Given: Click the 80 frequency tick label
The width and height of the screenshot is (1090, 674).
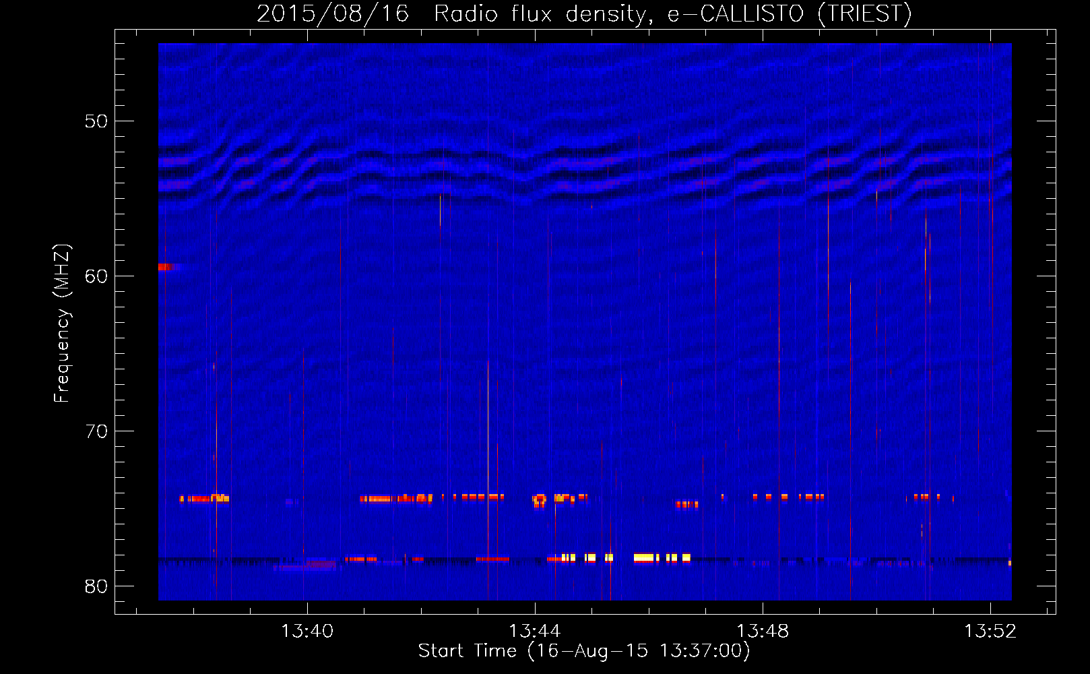Looking at the screenshot, I should [96, 586].
